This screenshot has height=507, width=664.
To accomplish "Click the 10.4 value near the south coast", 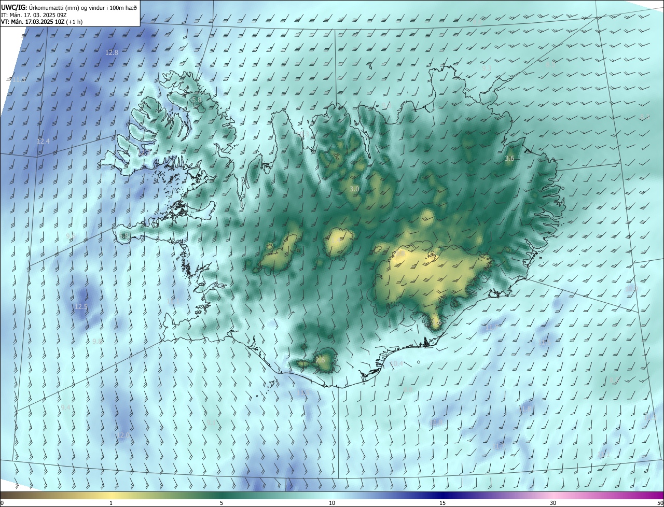I will [x=396, y=364].
